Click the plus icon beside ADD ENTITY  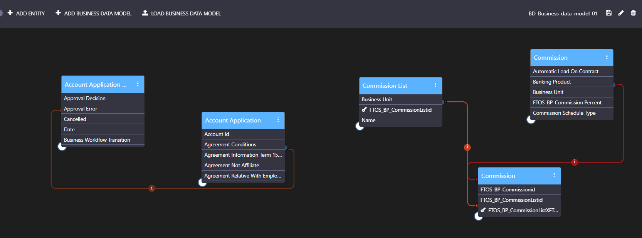(x=10, y=13)
